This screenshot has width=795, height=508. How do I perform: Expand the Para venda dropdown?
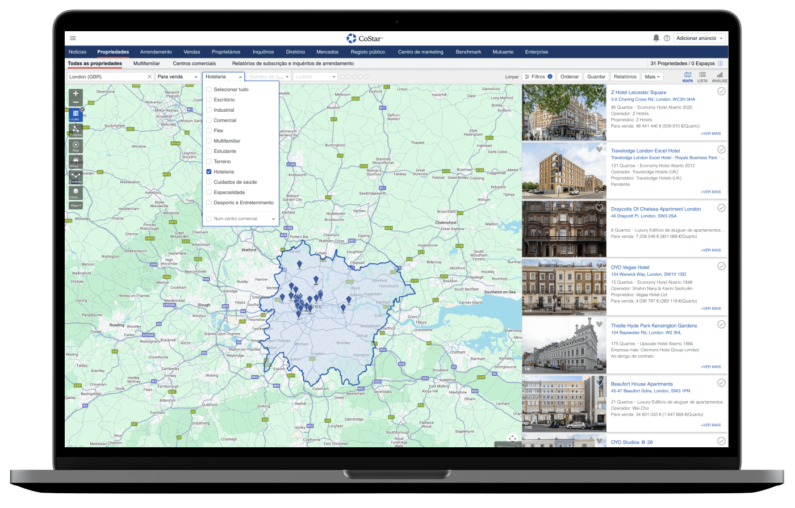(178, 77)
